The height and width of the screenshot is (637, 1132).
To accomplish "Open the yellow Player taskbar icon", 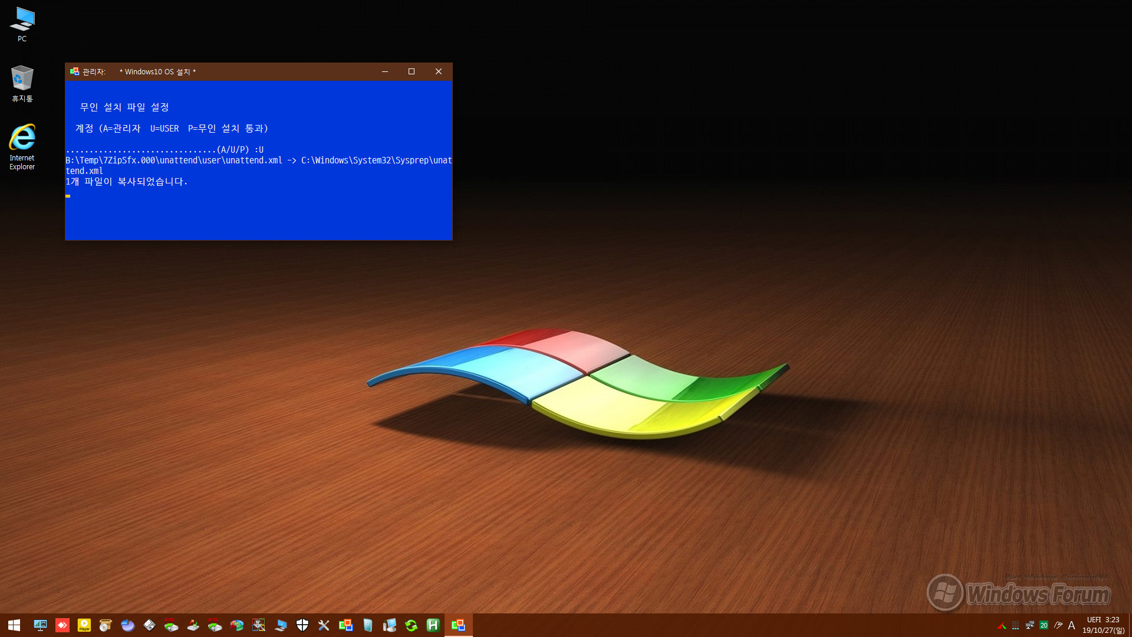I will [84, 625].
